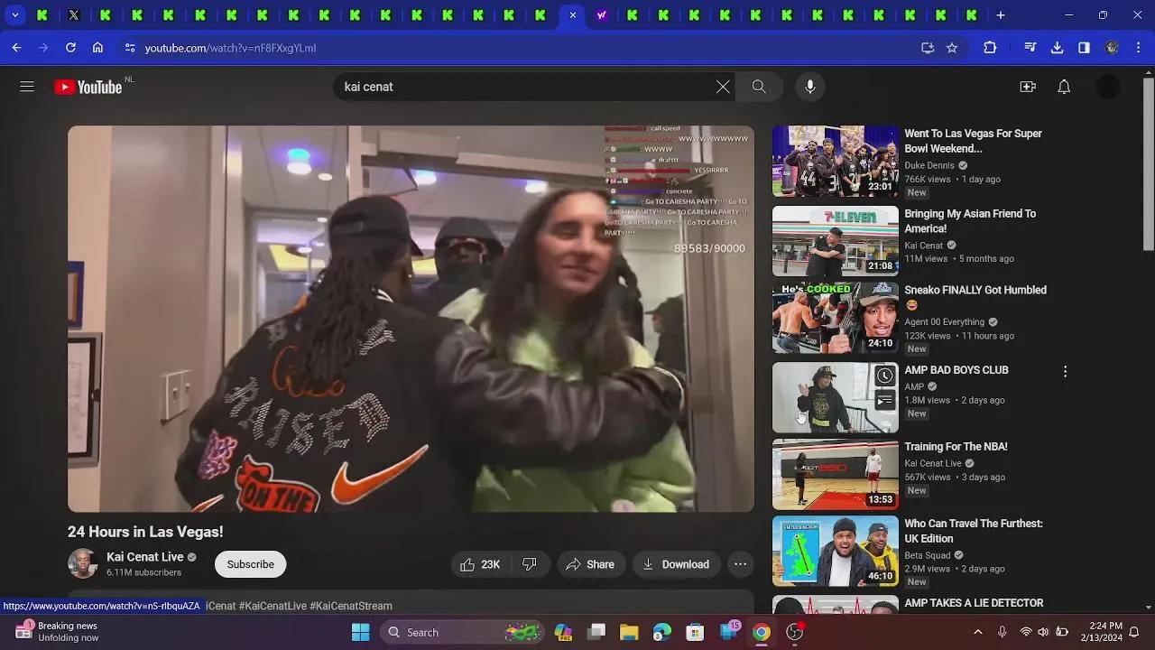This screenshot has height=650, width=1155.
Task: View site information next to the URL
Action: [129, 48]
